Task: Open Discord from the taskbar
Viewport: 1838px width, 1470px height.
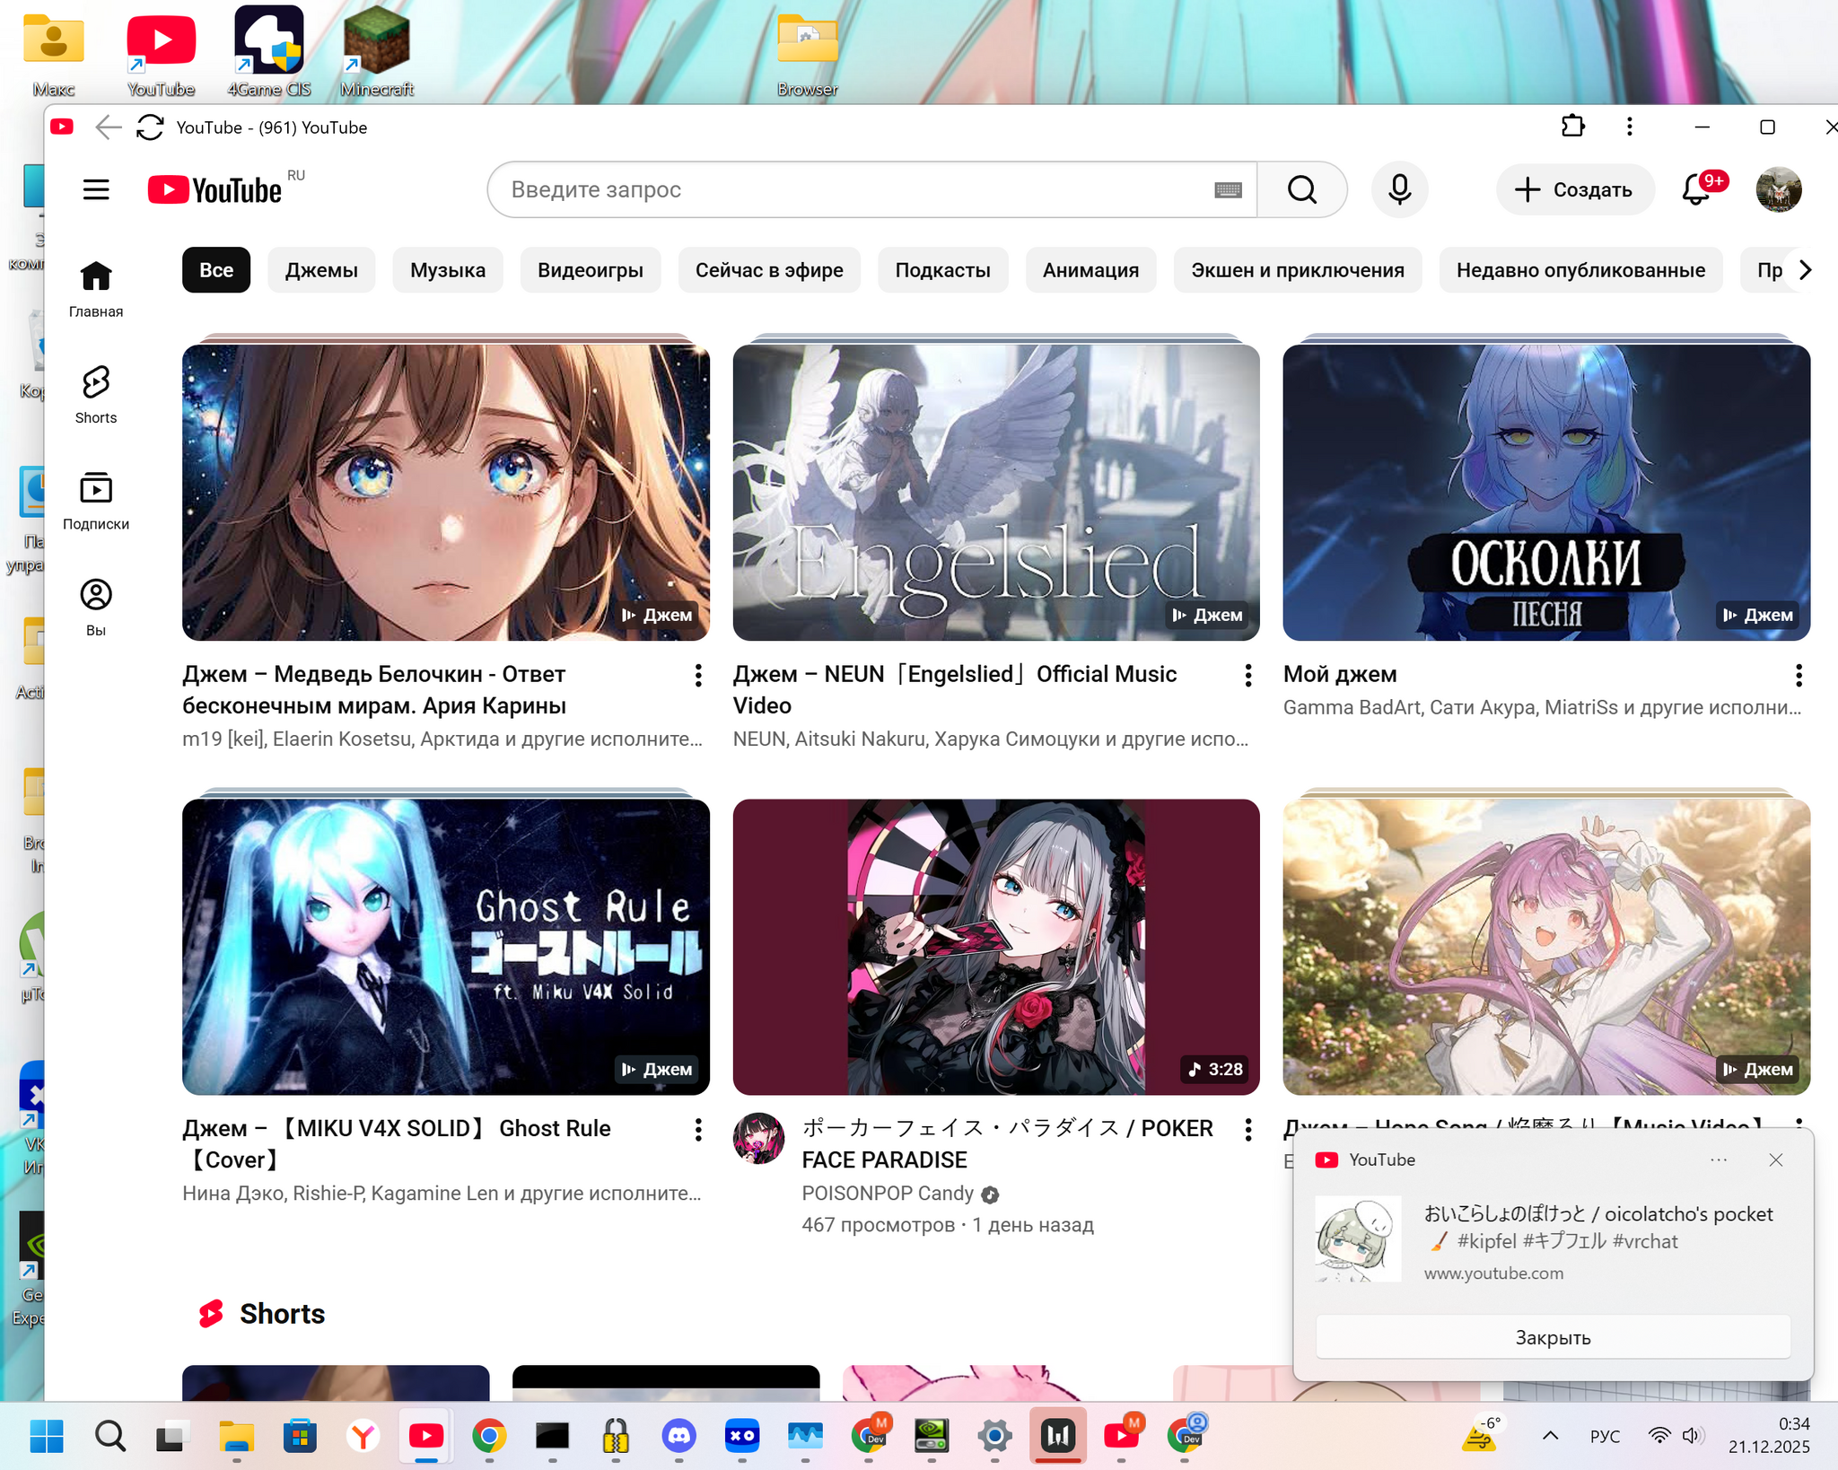Action: click(678, 1436)
